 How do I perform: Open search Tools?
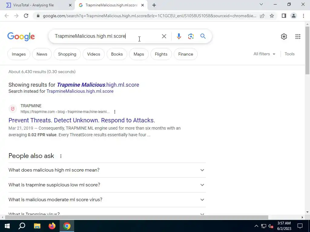point(289,54)
